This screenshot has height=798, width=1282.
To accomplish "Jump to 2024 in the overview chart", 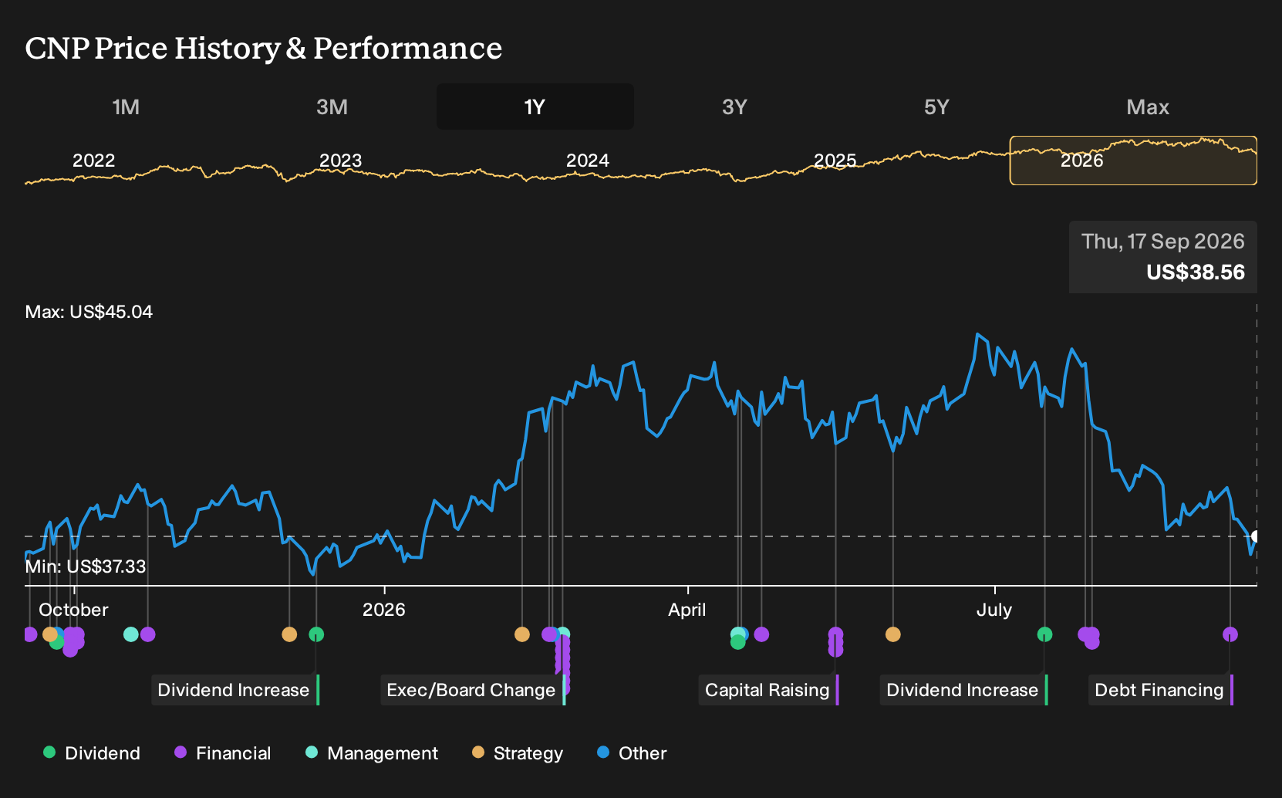I will (x=588, y=161).
